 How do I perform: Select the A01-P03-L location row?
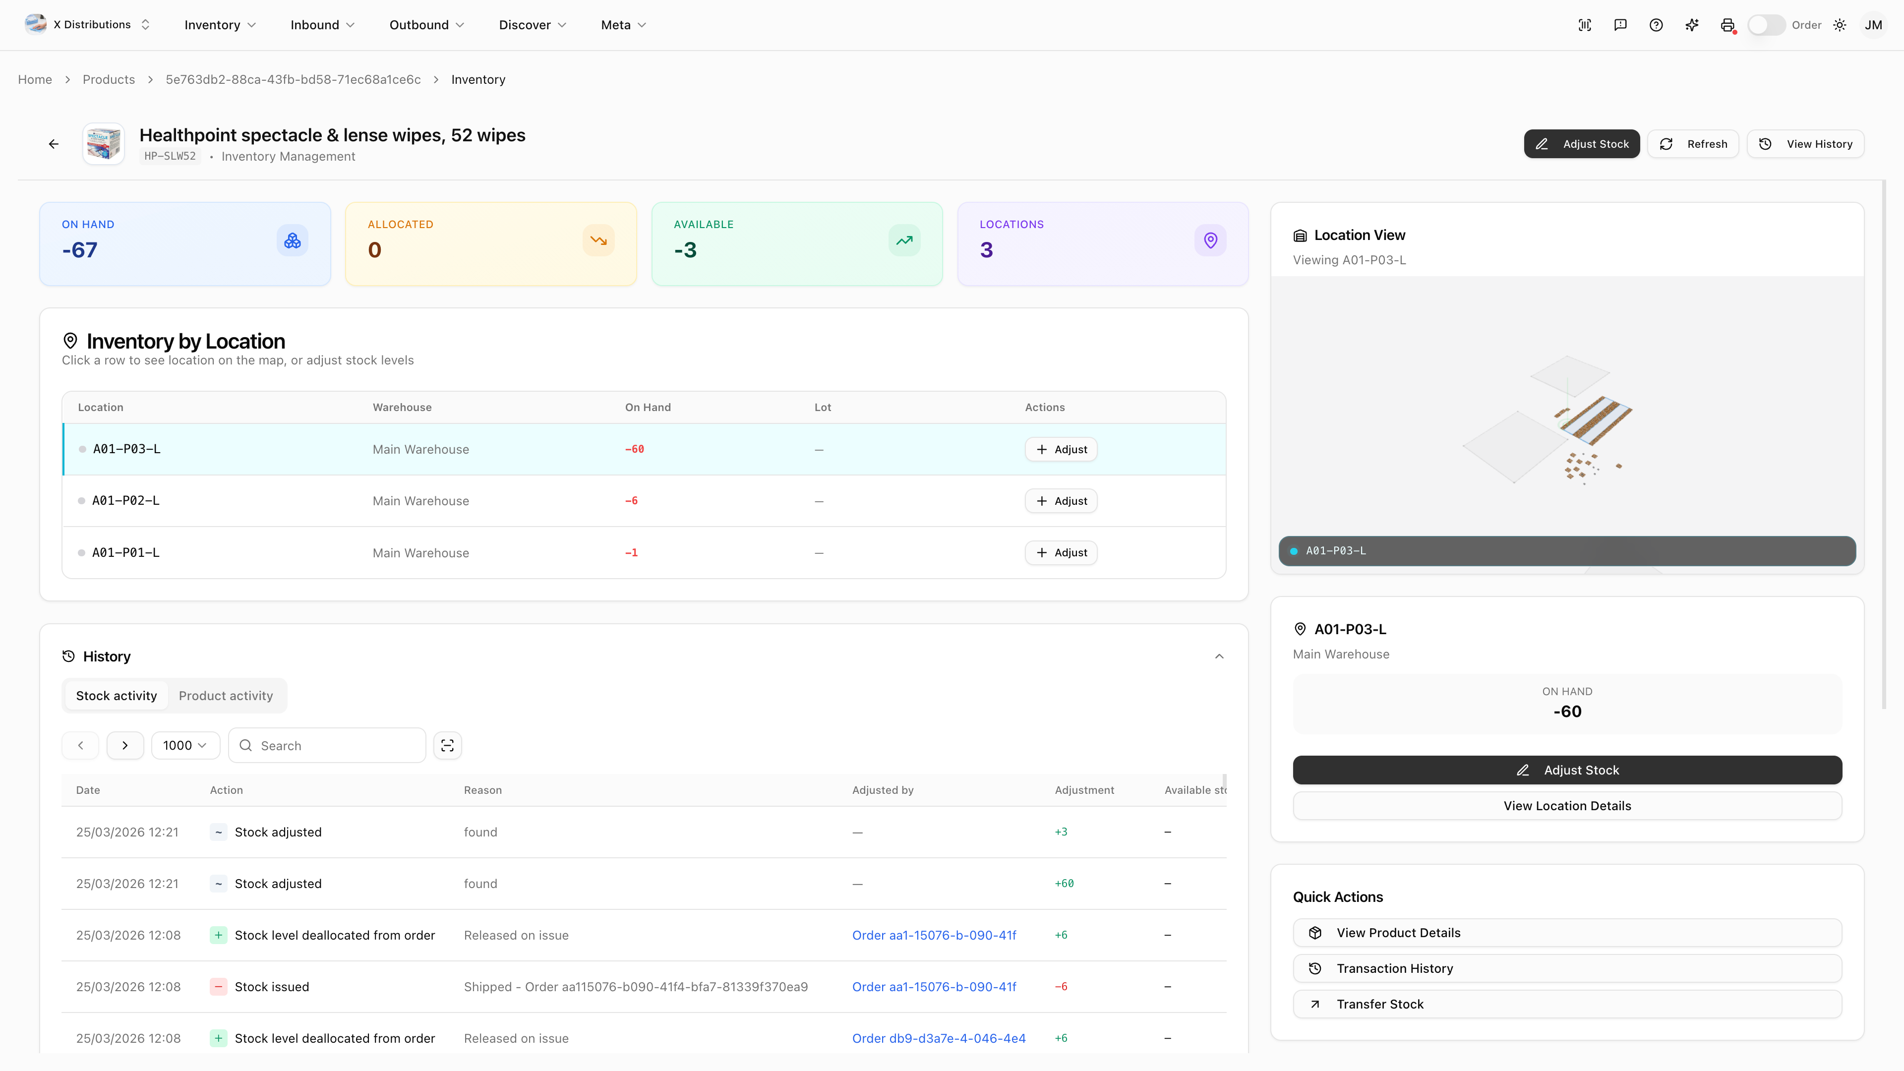pos(644,449)
